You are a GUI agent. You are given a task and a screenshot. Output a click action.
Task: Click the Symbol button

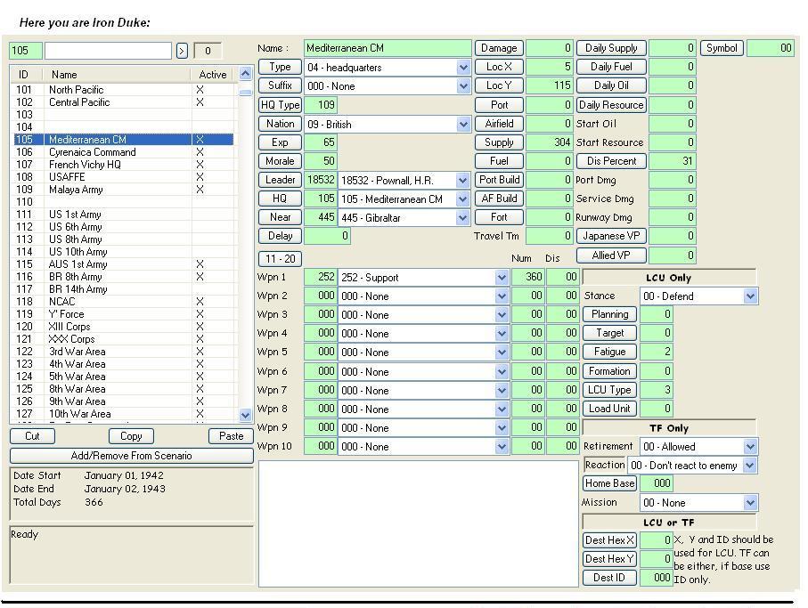(722, 48)
